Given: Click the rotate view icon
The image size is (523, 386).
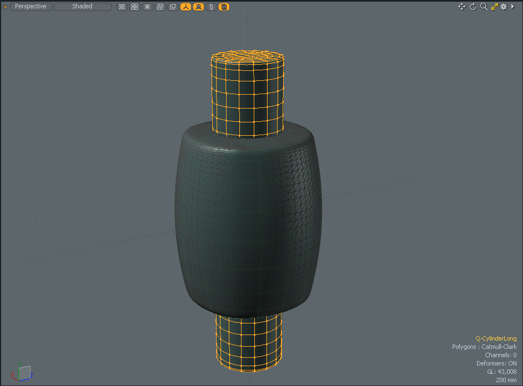Looking at the screenshot, I should point(473,7).
